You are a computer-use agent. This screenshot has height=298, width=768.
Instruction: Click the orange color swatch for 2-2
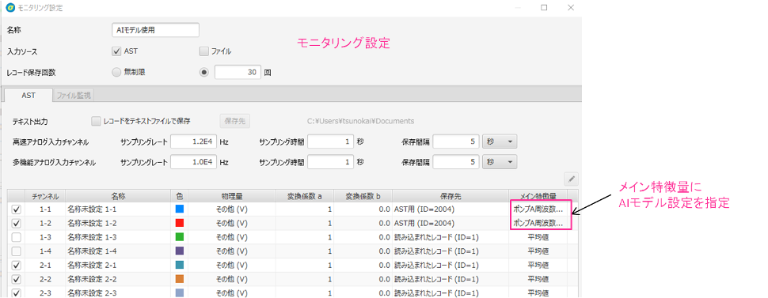coord(179,279)
